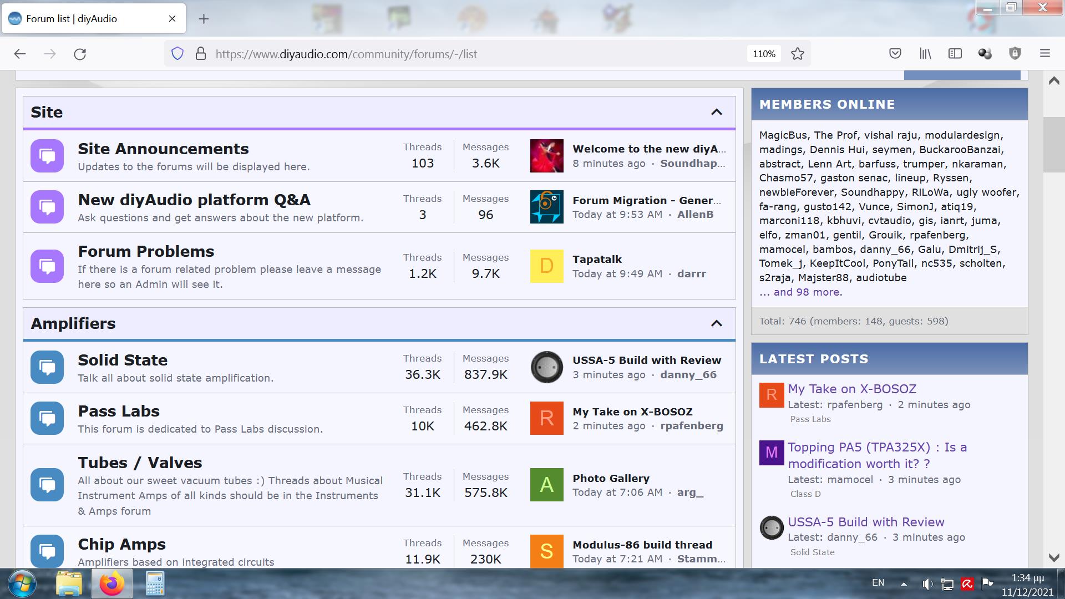Click the purple M avatar in Latest Posts
This screenshot has width=1065, height=599.
click(772, 453)
